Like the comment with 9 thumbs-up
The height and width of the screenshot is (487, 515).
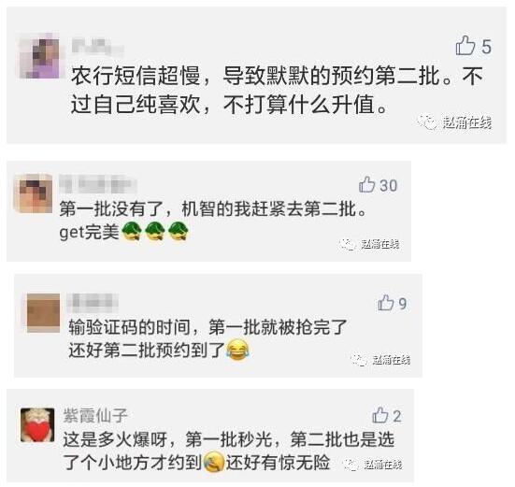pyautogui.click(x=386, y=303)
